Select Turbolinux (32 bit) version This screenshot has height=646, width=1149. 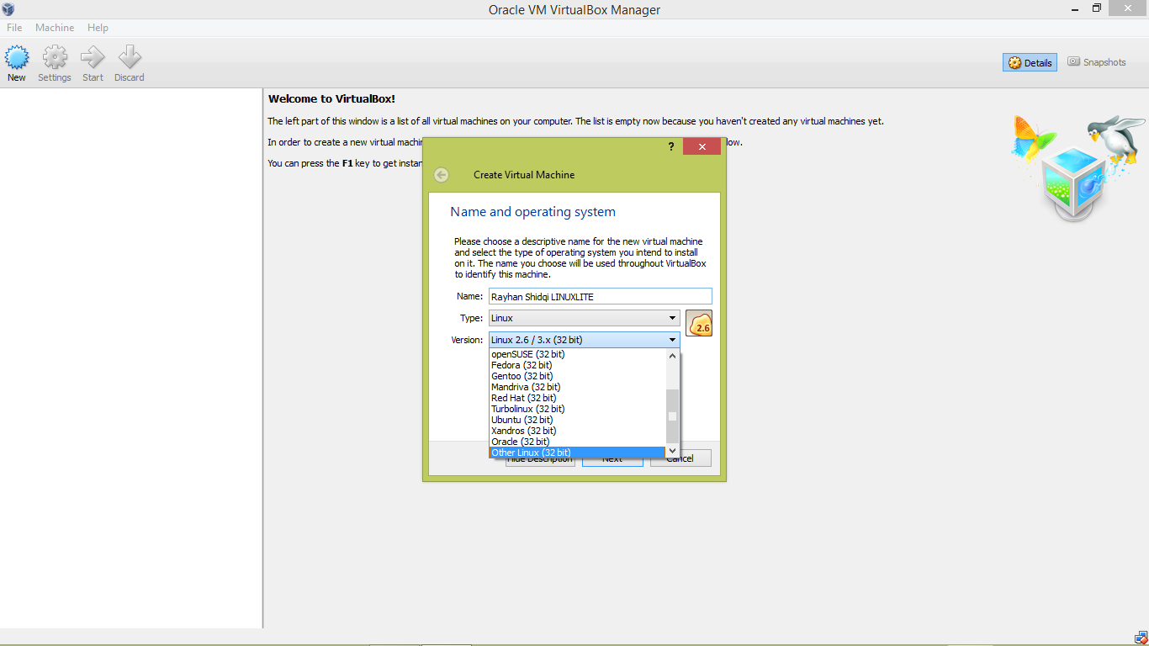pos(577,409)
